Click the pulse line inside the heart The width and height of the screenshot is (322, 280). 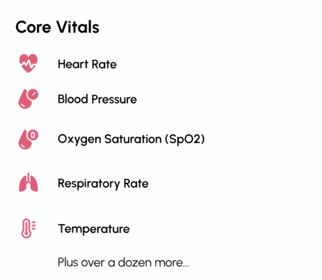pyautogui.click(x=29, y=64)
